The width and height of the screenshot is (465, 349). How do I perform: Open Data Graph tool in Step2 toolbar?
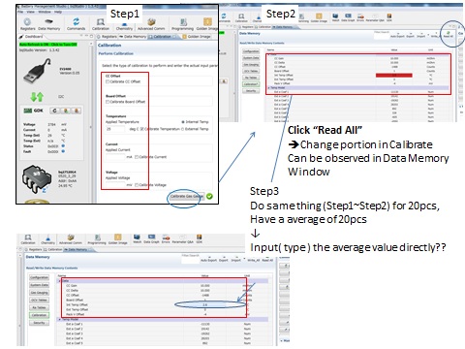(348, 17)
